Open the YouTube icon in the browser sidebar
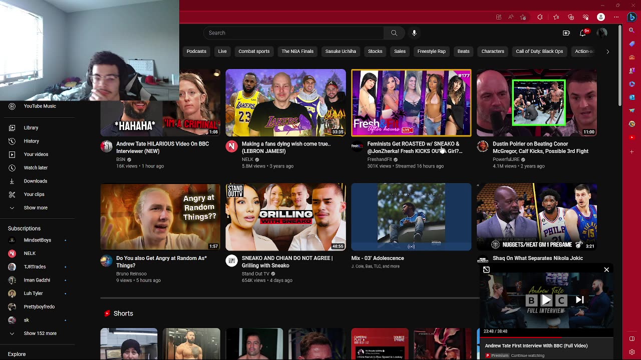 point(632,137)
